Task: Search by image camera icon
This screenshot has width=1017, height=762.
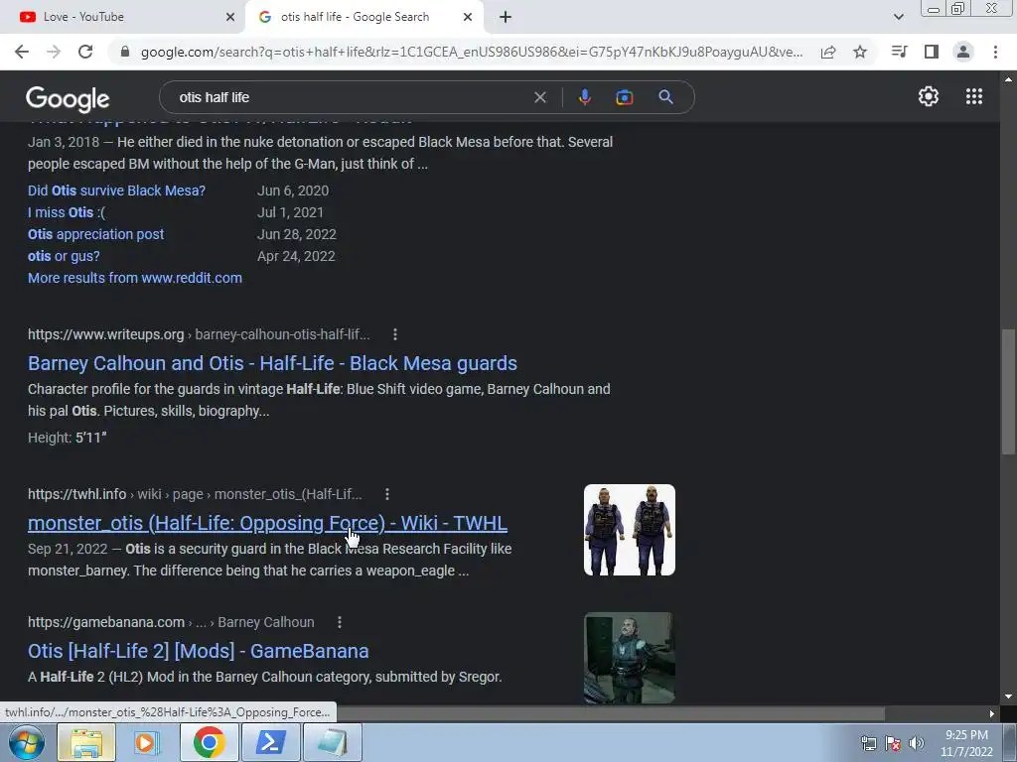Action: [624, 97]
